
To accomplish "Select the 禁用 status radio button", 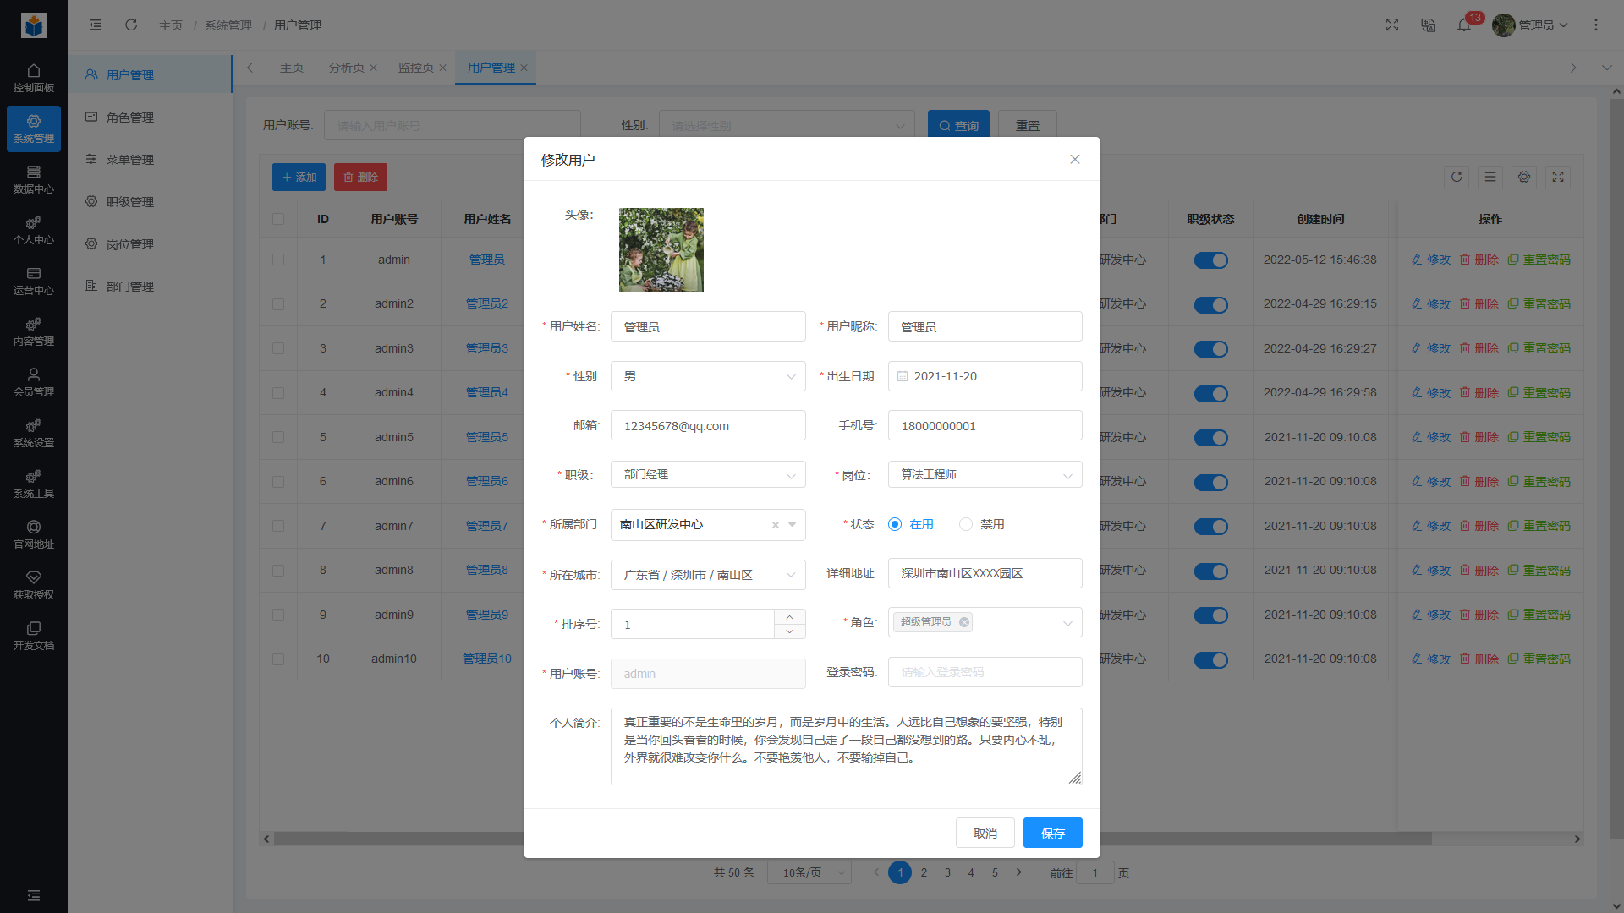I will [x=966, y=524].
